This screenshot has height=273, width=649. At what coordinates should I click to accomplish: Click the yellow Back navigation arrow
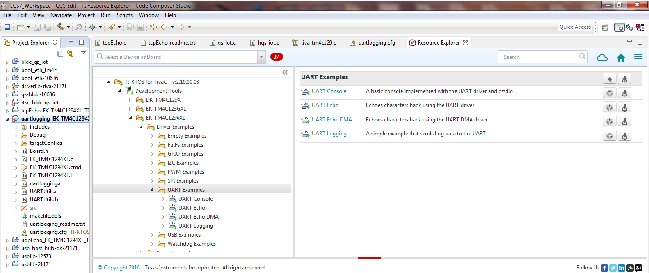coord(164,27)
